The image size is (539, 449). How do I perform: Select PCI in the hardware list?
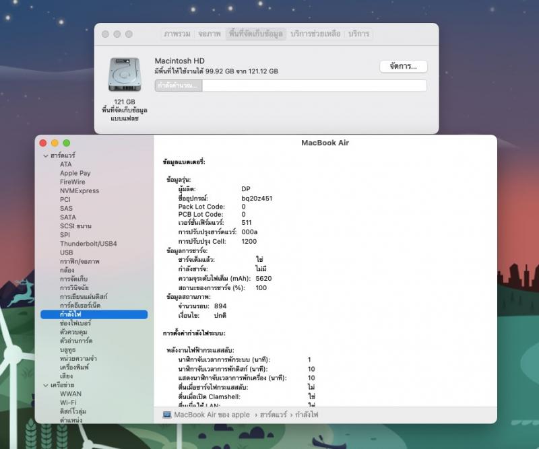(x=65, y=200)
